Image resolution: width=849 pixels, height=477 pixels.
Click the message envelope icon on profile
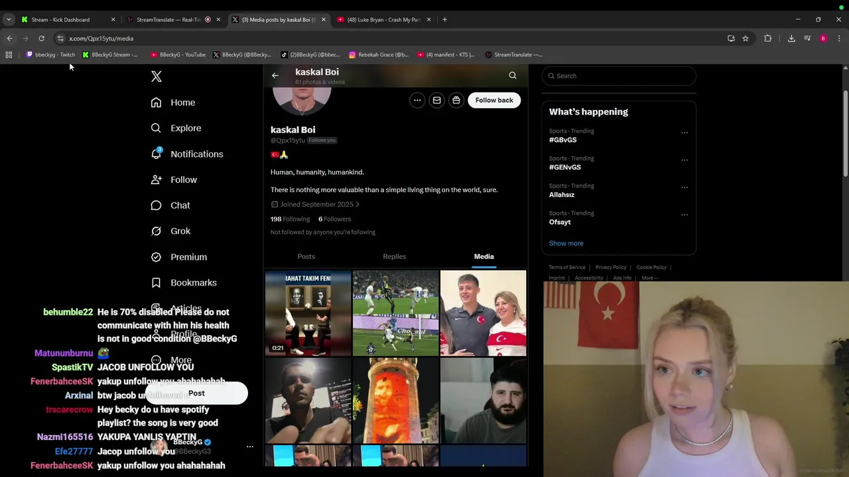click(436, 100)
